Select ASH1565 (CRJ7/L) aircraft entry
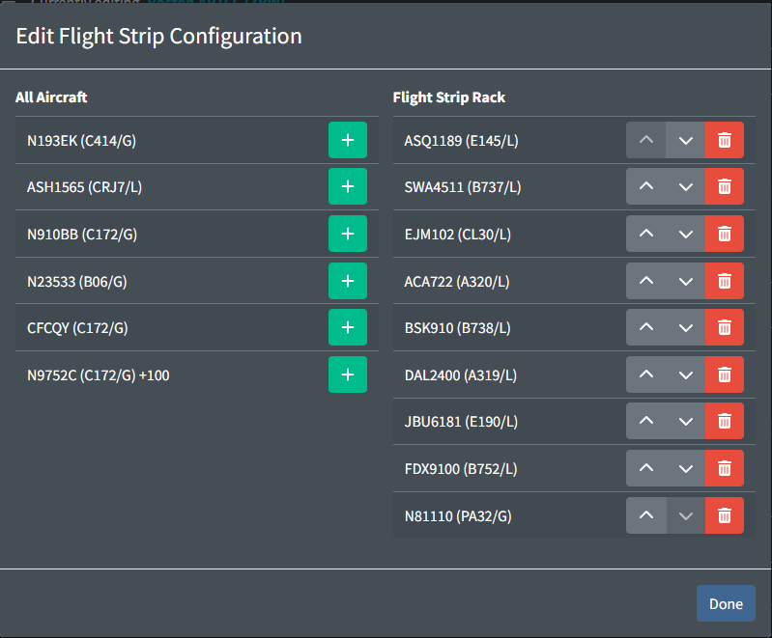This screenshot has width=772, height=638. click(x=85, y=187)
